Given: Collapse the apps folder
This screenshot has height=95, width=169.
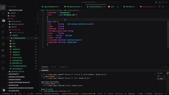Looking at the screenshot, I should pyautogui.click(x=12, y=19).
